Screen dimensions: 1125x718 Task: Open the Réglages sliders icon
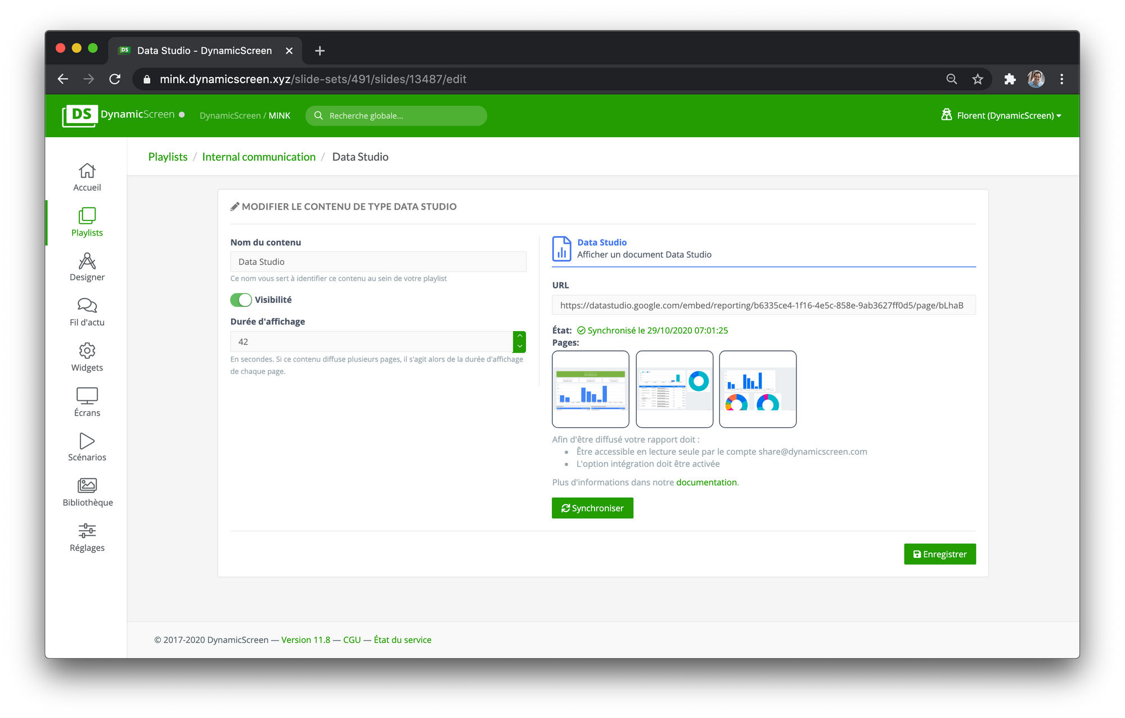click(x=87, y=531)
